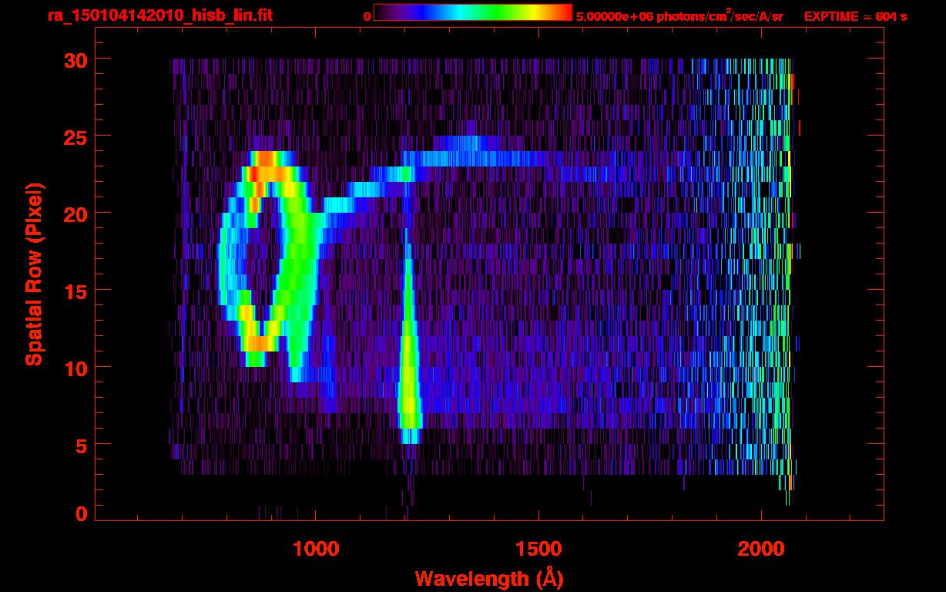This screenshot has width=946, height=592.
Task: Click the 5.00000e+06 photons/cm²/sec/A/sr label
Action: 680,15
